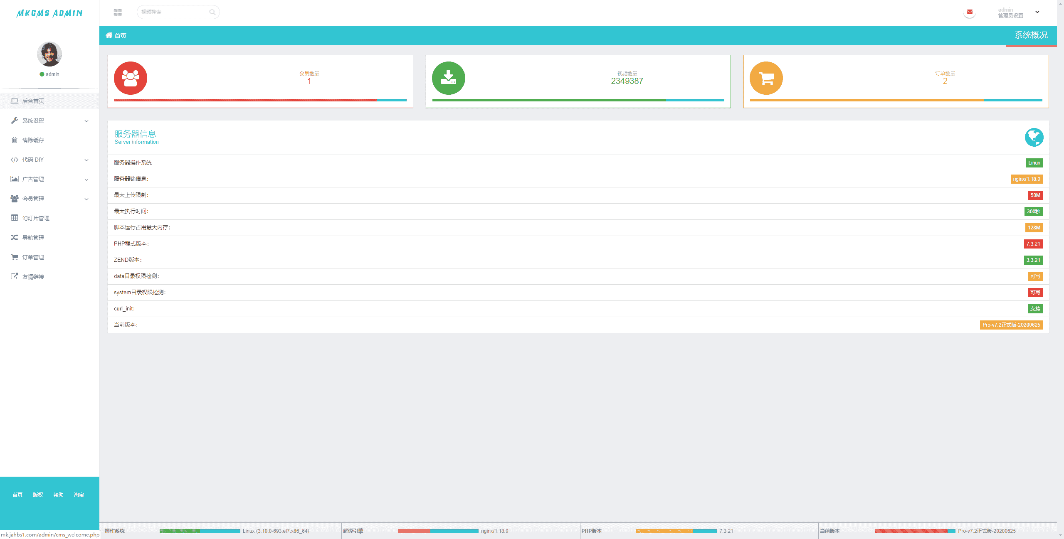Click the admin avatar picture
This screenshot has width=1064, height=539.
pyautogui.click(x=49, y=54)
